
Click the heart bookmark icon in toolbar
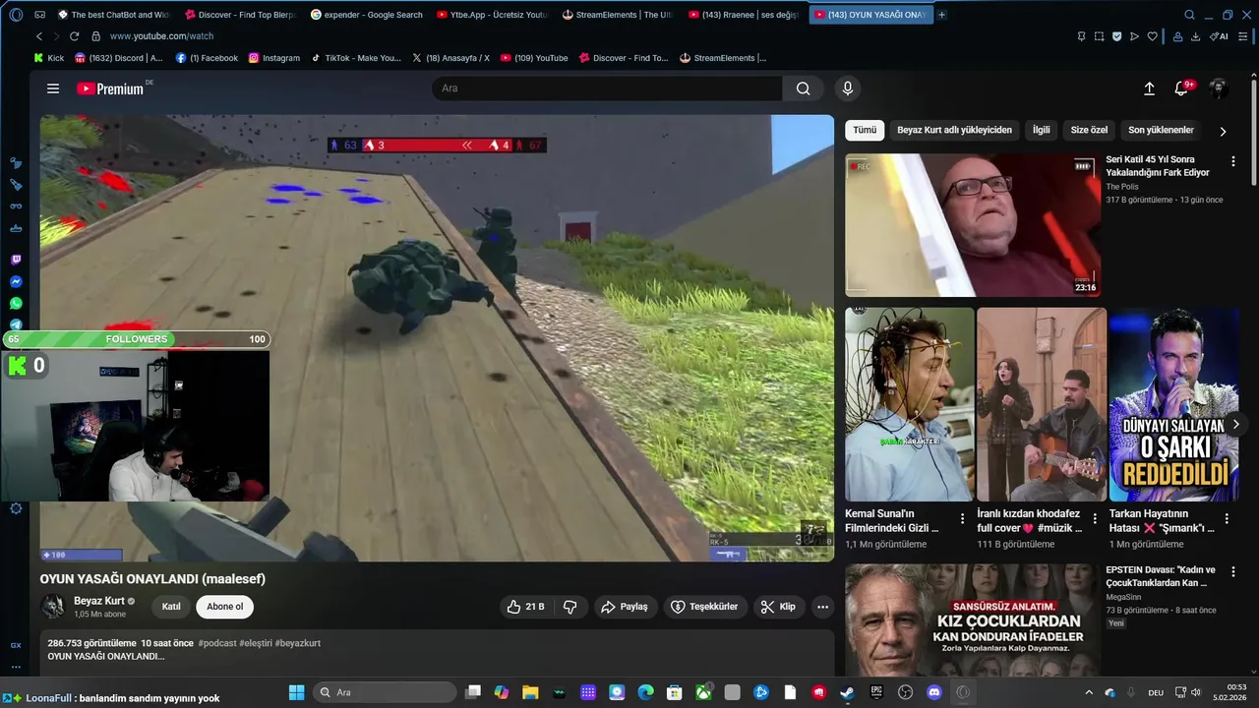[x=1152, y=36]
